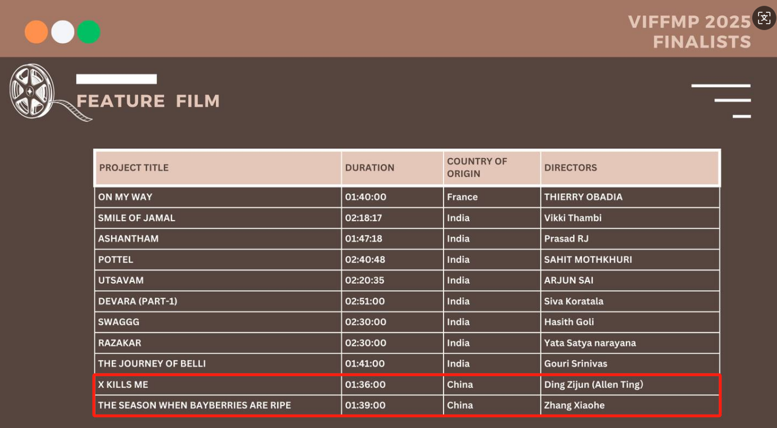Click the Feature Film title text
This screenshot has width=777, height=428.
tap(148, 101)
